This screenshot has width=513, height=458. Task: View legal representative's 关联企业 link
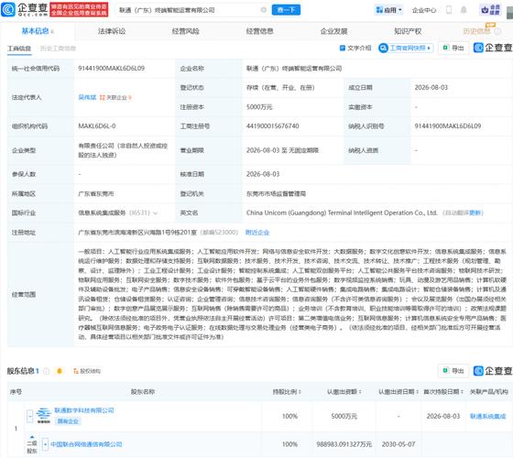pos(115,97)
